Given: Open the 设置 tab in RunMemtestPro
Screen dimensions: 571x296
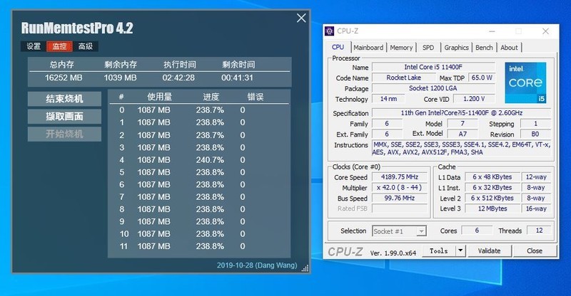Looking at the screenshot, I should point(34,46).
